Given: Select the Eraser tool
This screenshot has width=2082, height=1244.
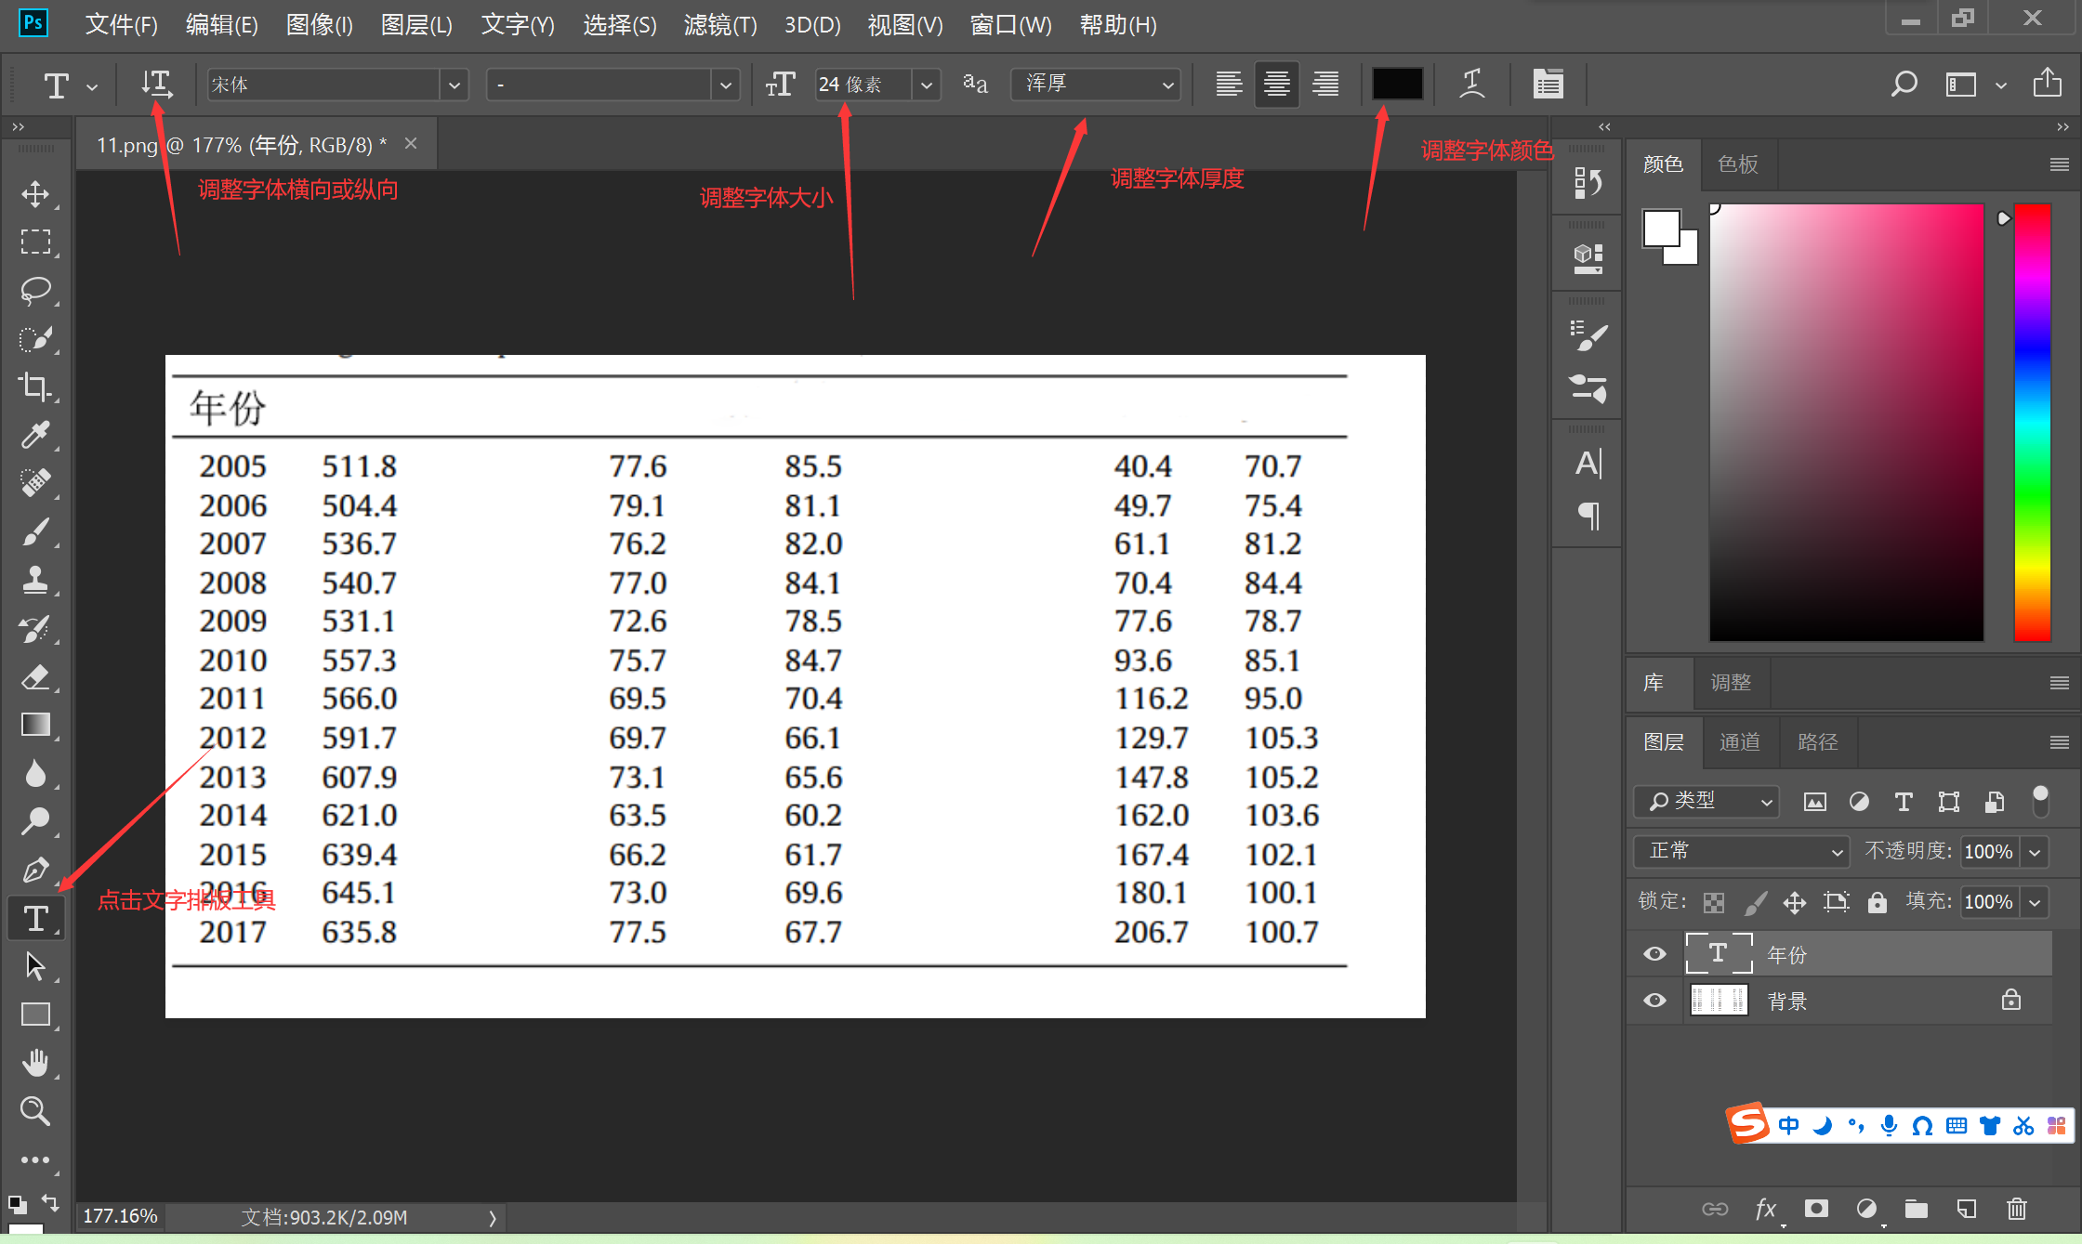Looking at the screenshot, I should click(x=35, y=677).
